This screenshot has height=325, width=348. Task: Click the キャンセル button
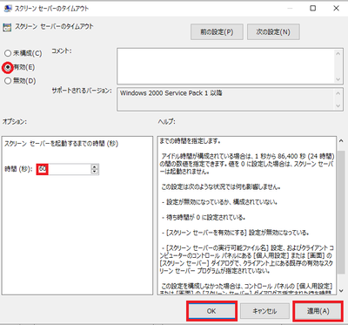264,311
